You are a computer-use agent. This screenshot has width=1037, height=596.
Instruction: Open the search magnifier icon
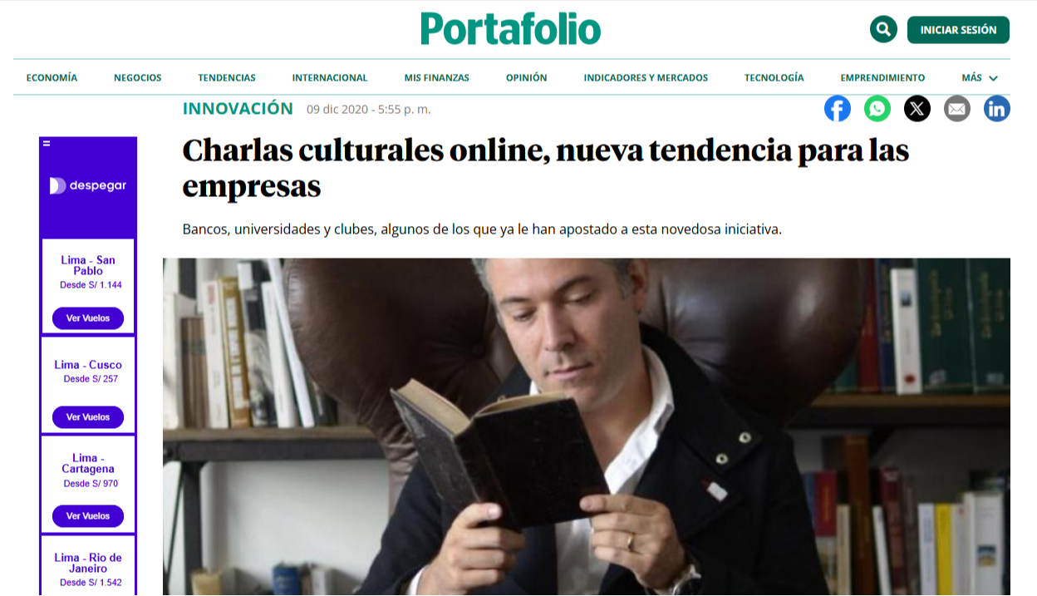coord(883,29)
